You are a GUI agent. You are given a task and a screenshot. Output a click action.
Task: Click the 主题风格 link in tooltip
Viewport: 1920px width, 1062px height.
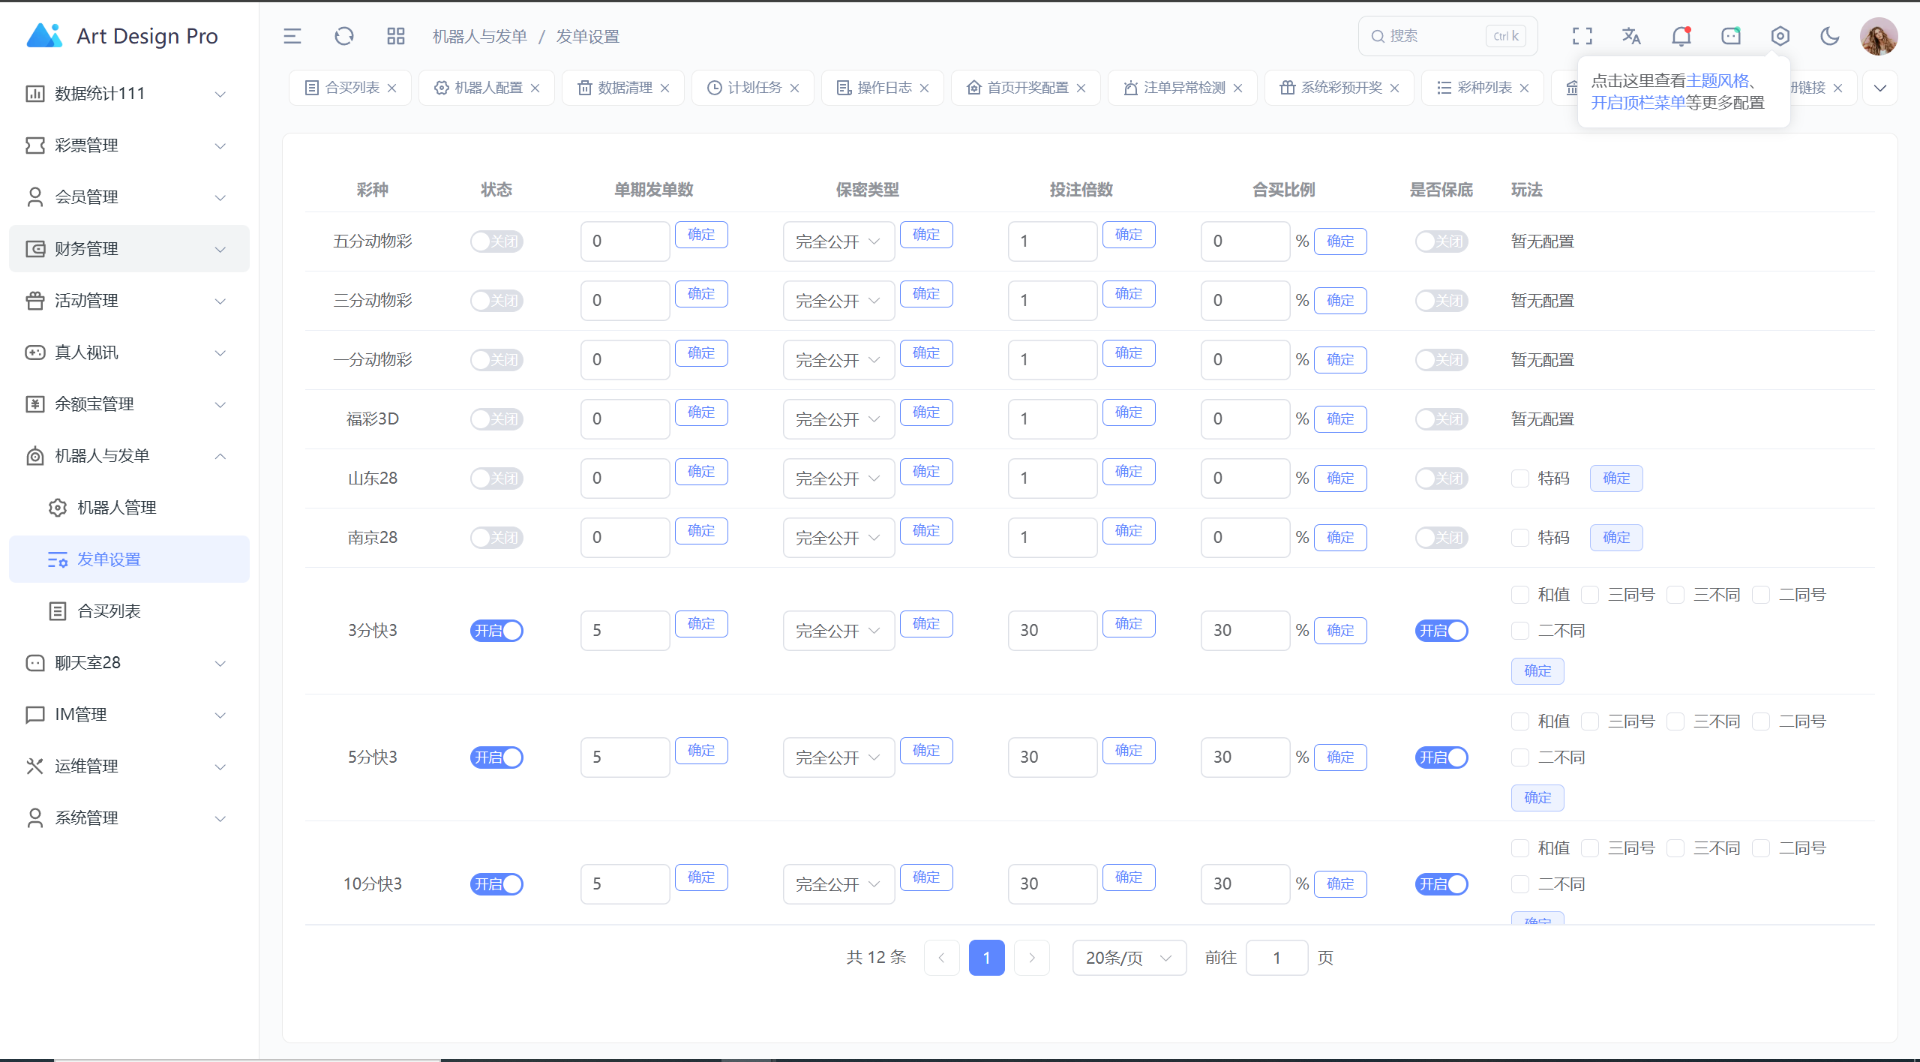1717,80
